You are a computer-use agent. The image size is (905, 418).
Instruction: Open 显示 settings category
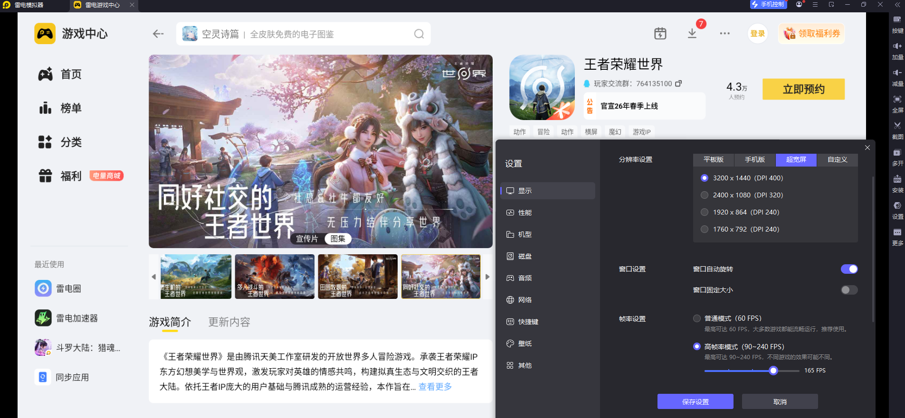point(548,191)
